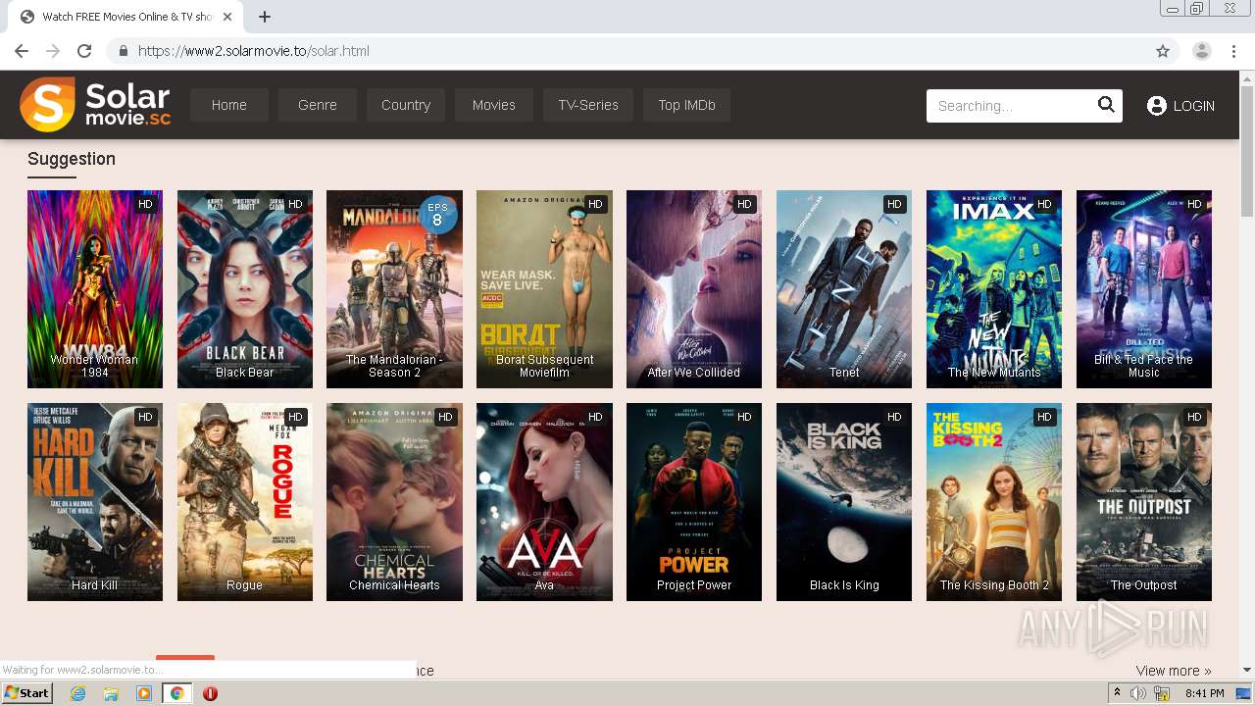Viewport: 1255px width, 706px height.
Task: Click the site padlock icon
Action: 123,51
